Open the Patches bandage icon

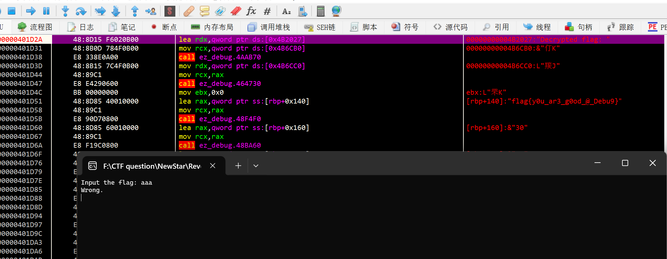point(189,11)
